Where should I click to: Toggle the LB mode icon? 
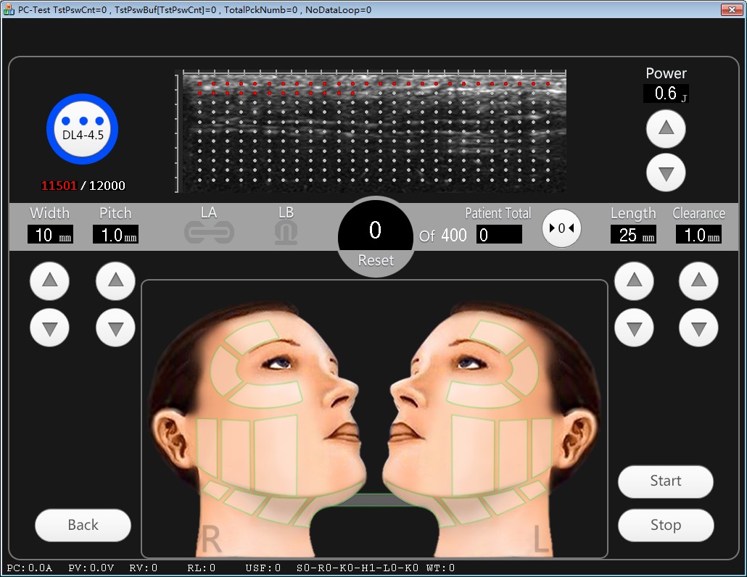pyautogui.click(x=286, y=233)
